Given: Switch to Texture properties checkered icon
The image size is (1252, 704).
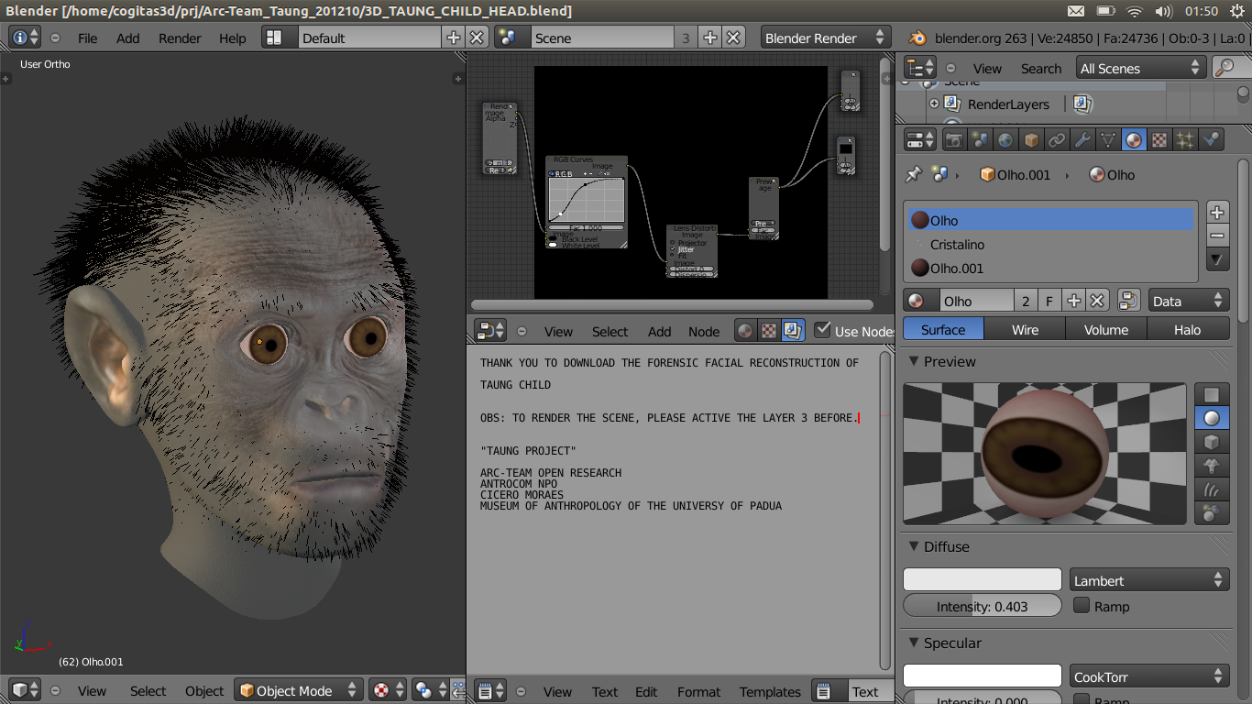Looking at the screenshot, I should click(1158, 138).
